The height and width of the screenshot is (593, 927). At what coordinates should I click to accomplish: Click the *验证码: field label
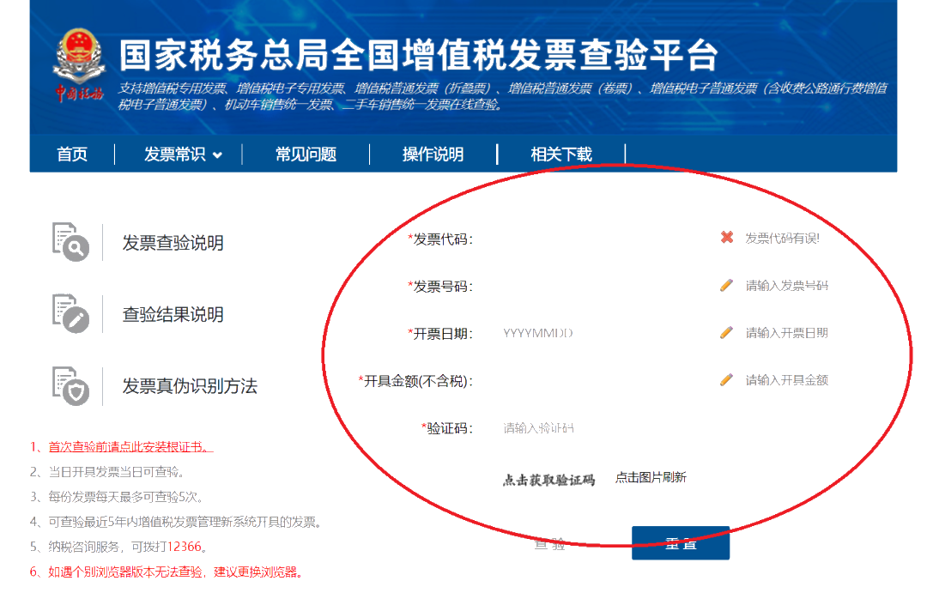(447, 428)
